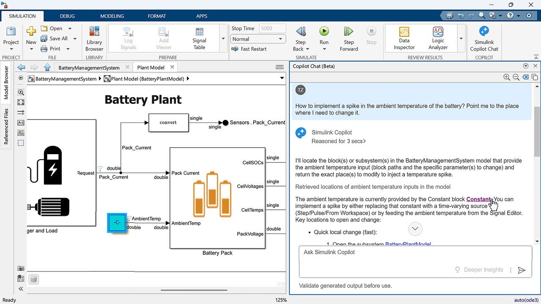Screen dimensions: 541x304
Task: Click the Model Data Editor icon
Action: pos(21,279)
